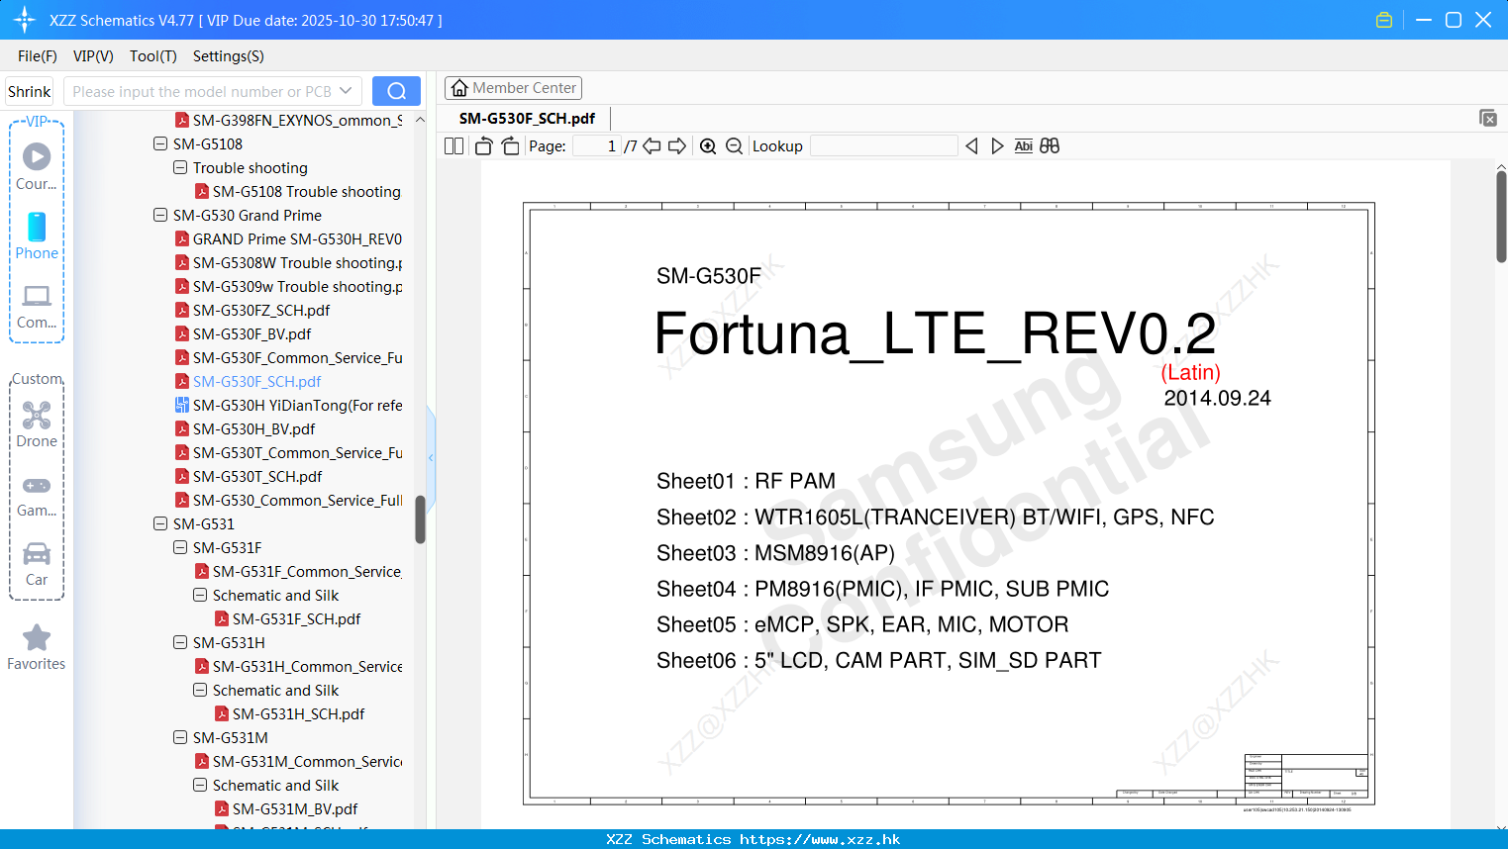Rotate page counterclockwise
This screenshot has height=849, width=1508.
(x=483, y=145)
